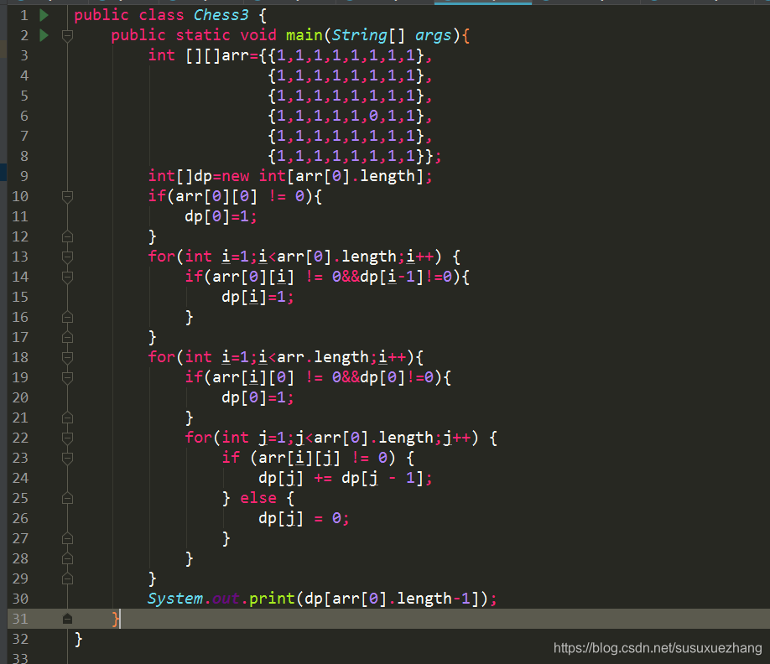The height and width of the screenshot is (664, 770).
Task: Click the static keyword on line 2
Action: [203, 35]
